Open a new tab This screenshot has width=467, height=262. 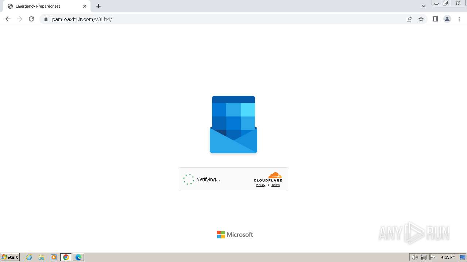[x=99, y=6]
